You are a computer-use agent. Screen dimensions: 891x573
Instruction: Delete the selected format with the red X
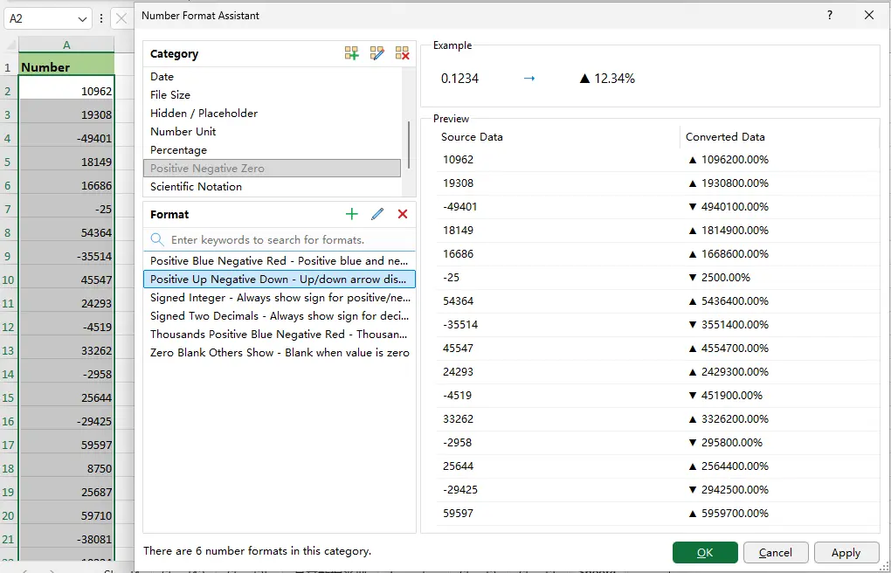coord(403,214)
